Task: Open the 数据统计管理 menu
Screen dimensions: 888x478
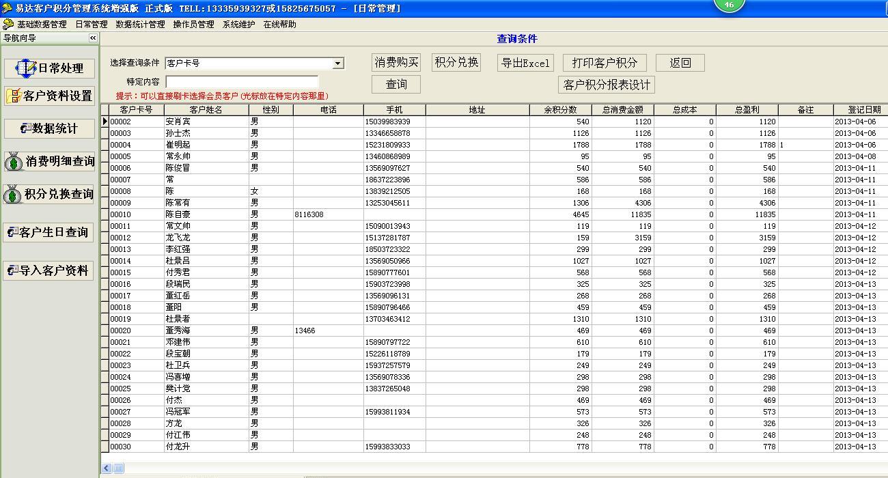Action: 140,24
